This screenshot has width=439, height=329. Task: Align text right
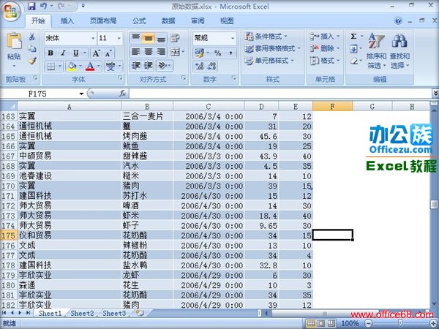[161, 52]
